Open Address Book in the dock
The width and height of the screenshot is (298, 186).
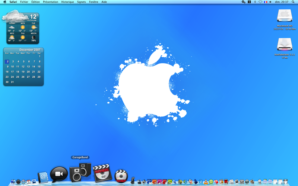click(43, 177)
